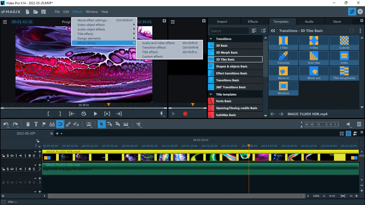Image resolution: width=365 pixels, height=205 pixels.
Task: Collapse panel with double-chevron back arrow
Action: pyautogui.click(x=273, y=31)
